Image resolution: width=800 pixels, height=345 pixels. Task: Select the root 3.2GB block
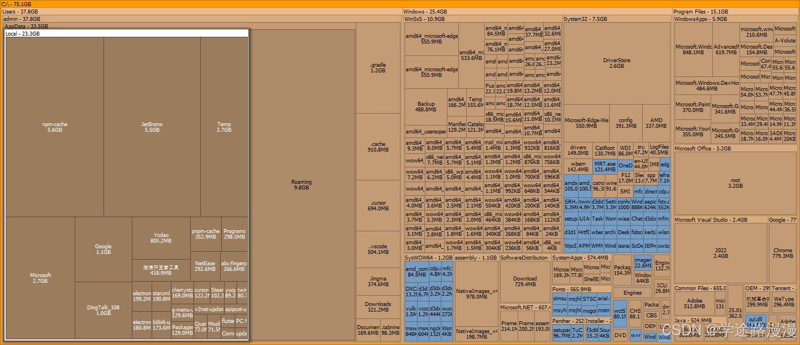[x=735, y=183]
